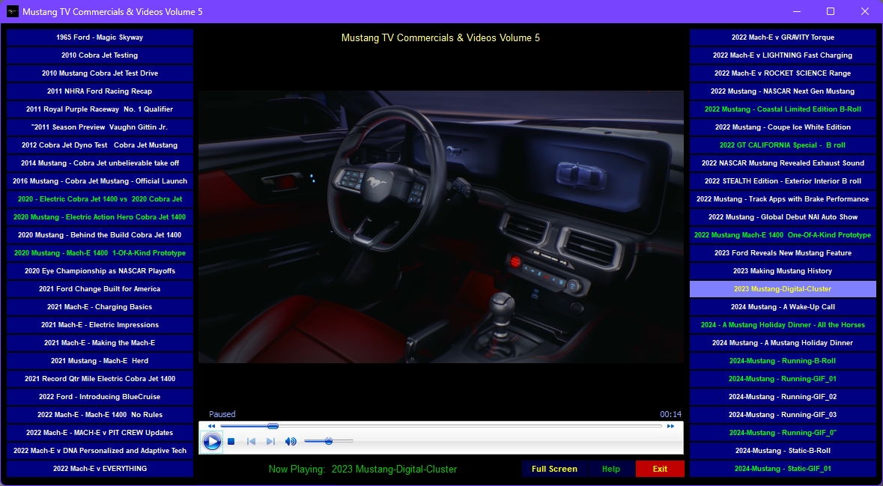Select '2021 Mach-E - Charging Basics'
883x486 pixels.
(x=100, y=307)
